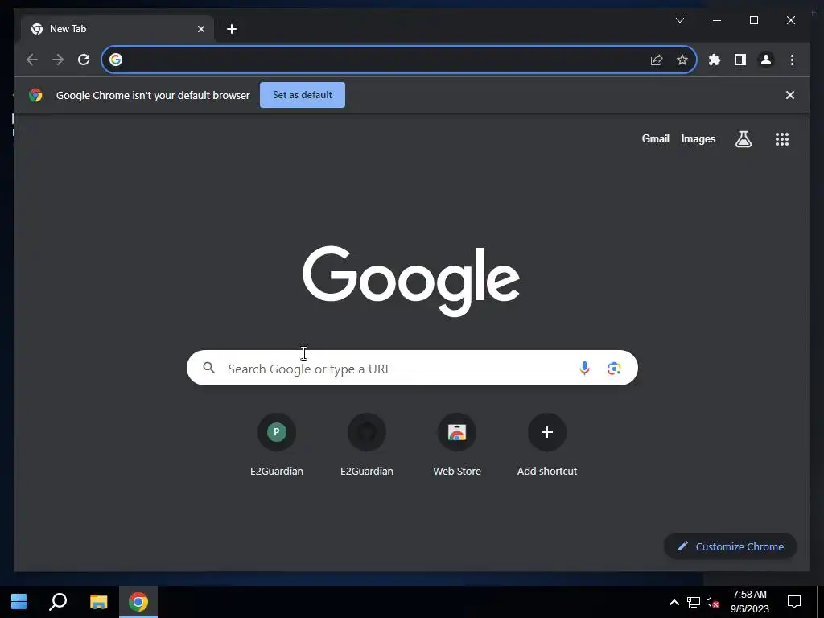The height and width of the screenshot is (618, 824).
Task: Open Gmail link
Action: (x=655, y=138)
